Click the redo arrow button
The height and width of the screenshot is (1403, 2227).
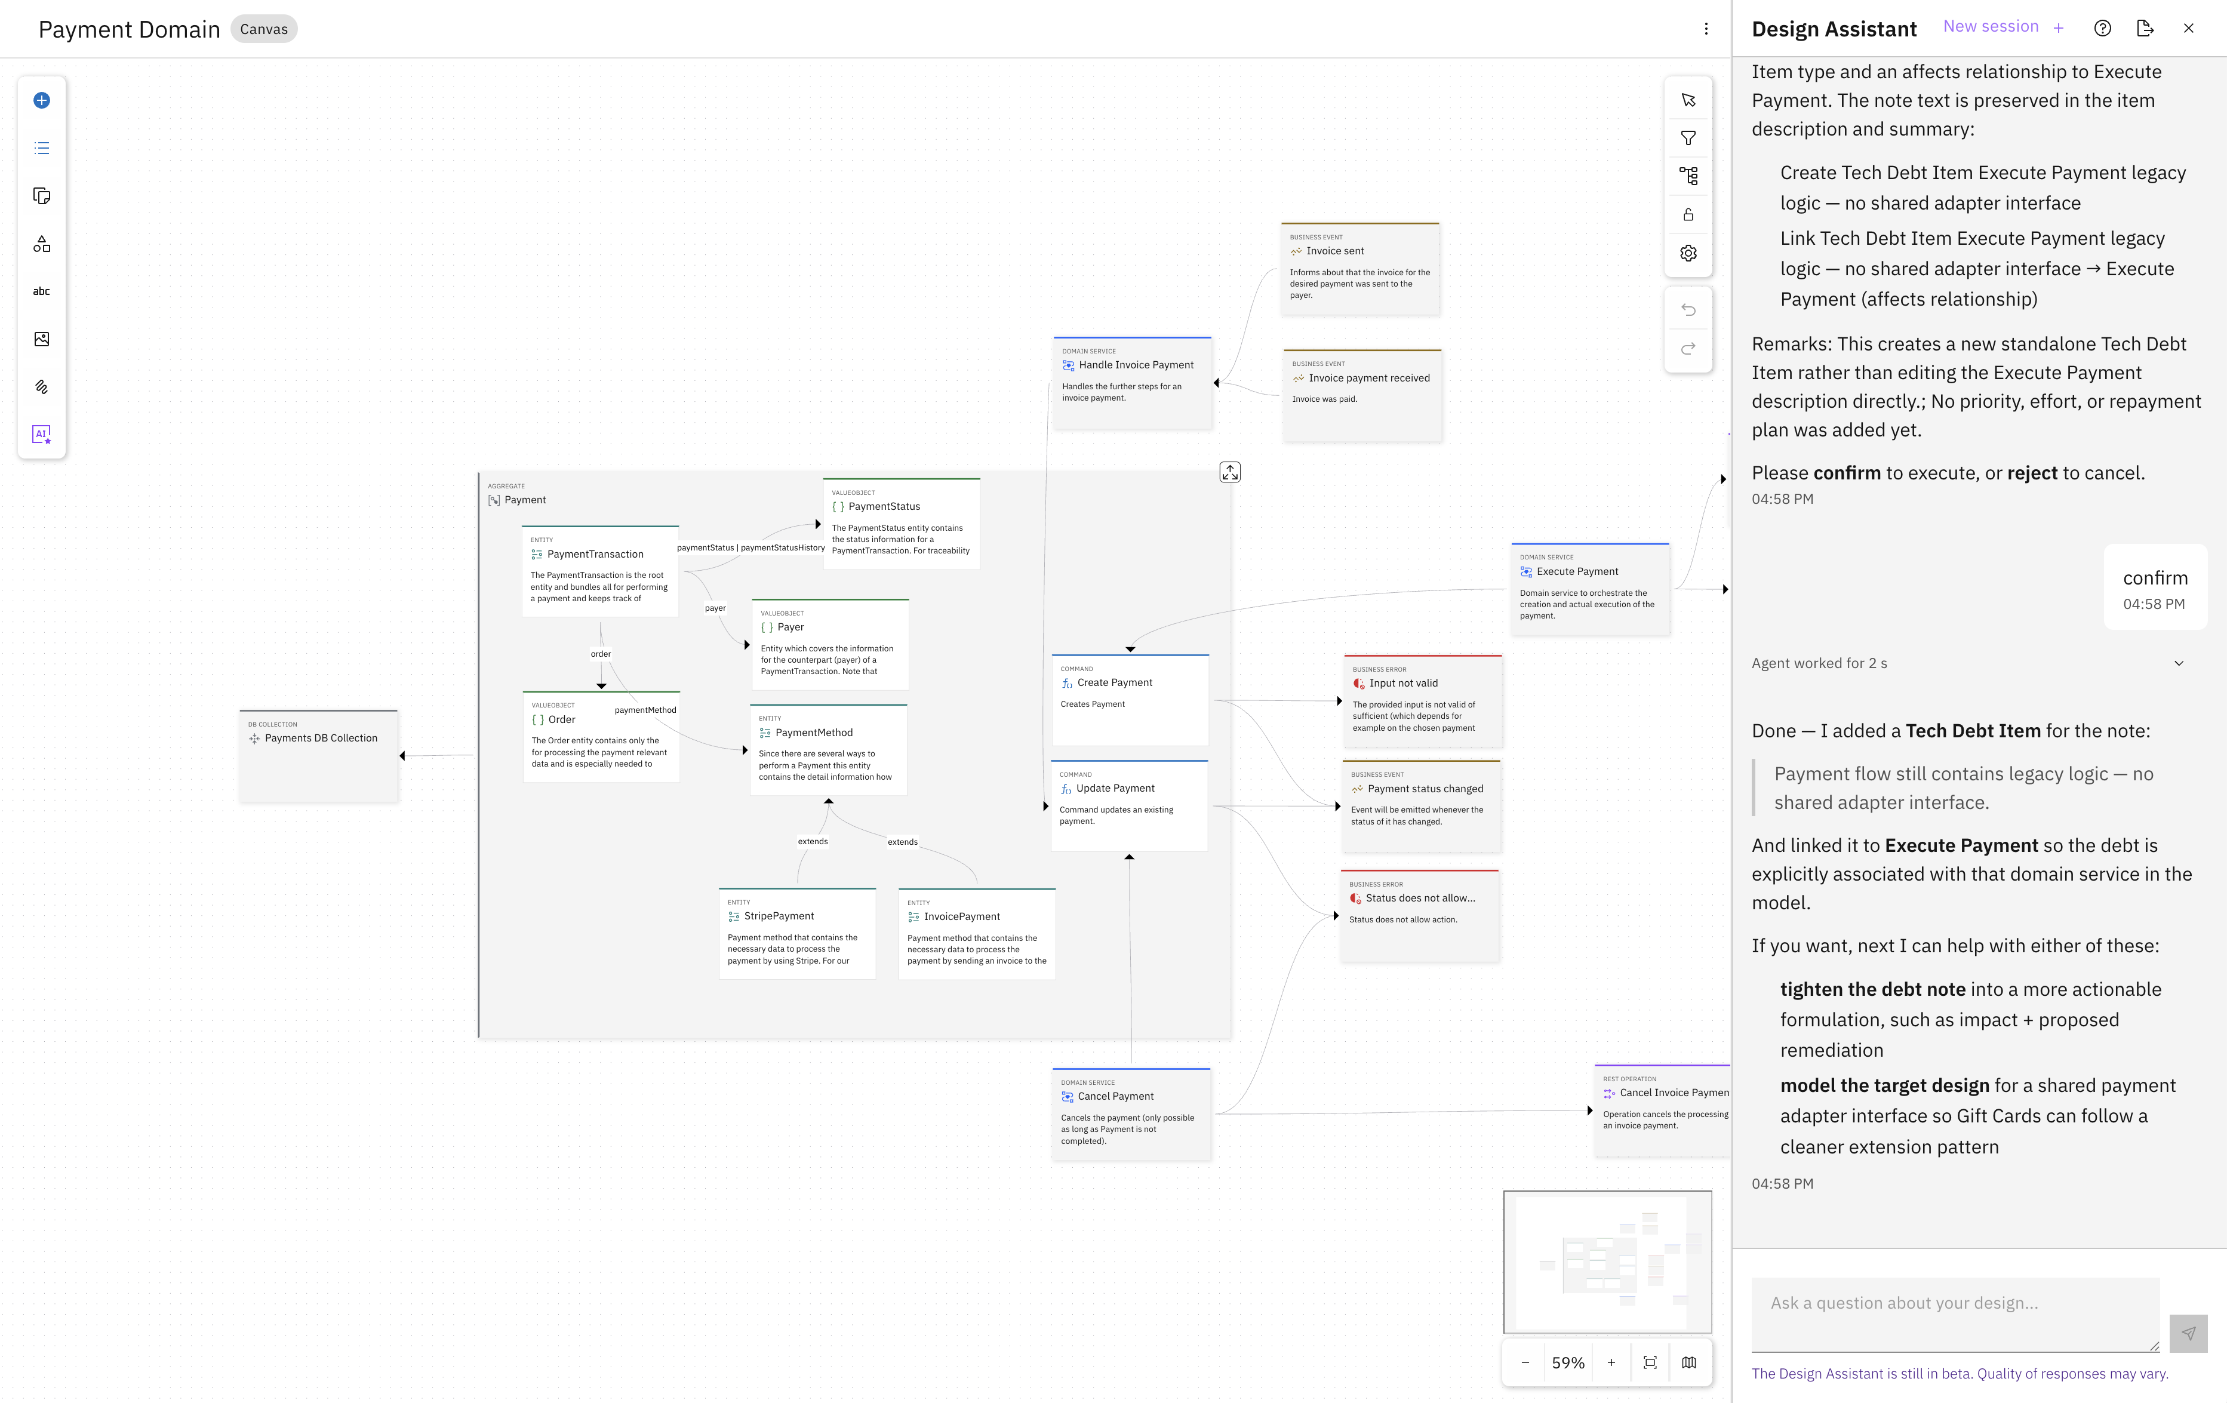[1688, 349]
